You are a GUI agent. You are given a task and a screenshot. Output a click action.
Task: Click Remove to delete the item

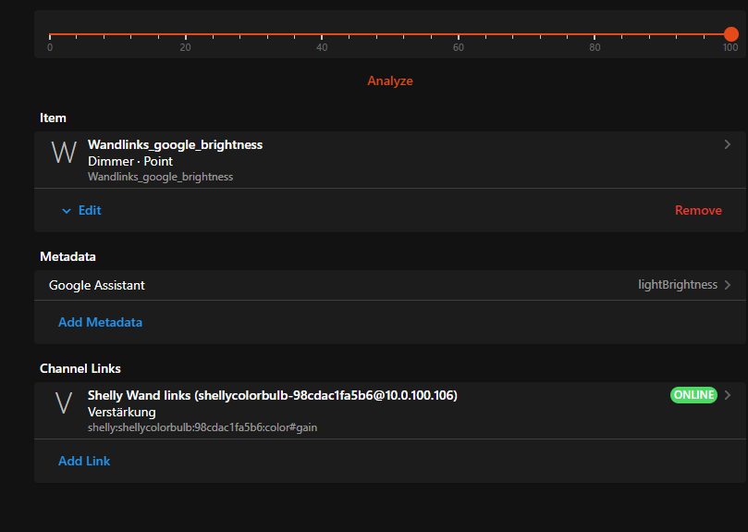point(698,210)
